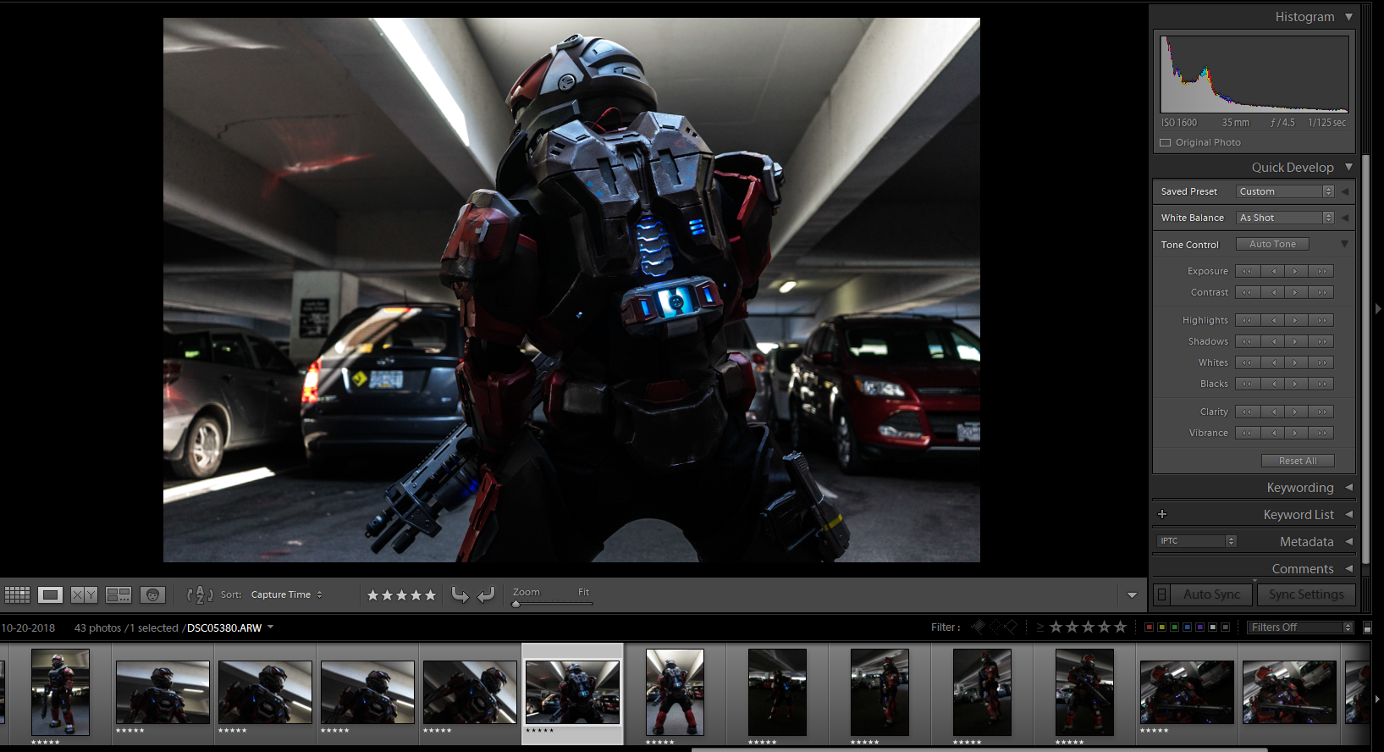Change rating filter comparison symbol

tap(1040, 628)
